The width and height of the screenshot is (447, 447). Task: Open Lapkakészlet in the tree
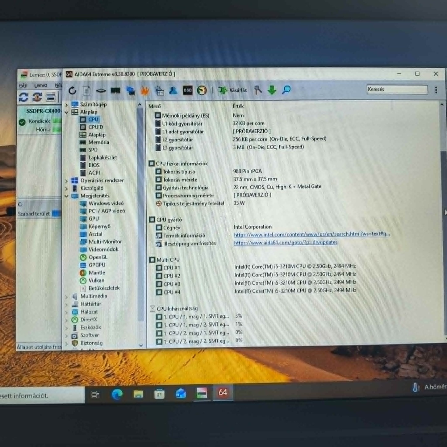tap(102, 157)
